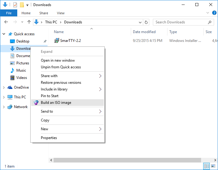The width and height of the screenshot is (218, 170).
Task: Go back with the Back arrow
Action: click(6, 22)
